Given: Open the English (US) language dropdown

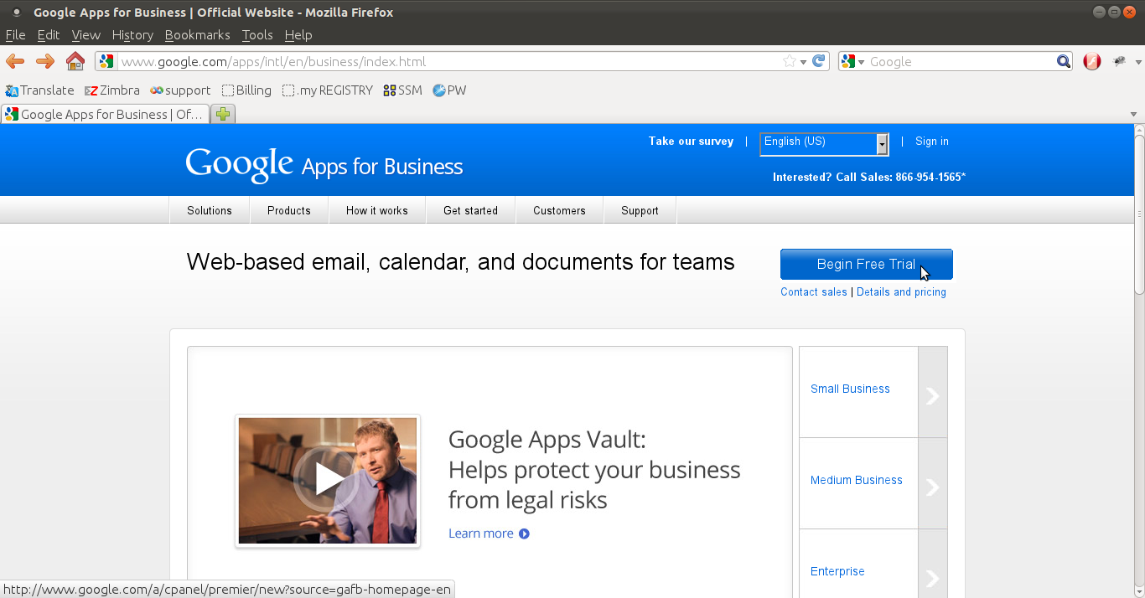Looking at the screenshot, I should tap(824, 144).
